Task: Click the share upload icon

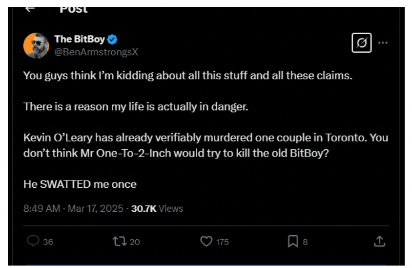Action: 380,241
